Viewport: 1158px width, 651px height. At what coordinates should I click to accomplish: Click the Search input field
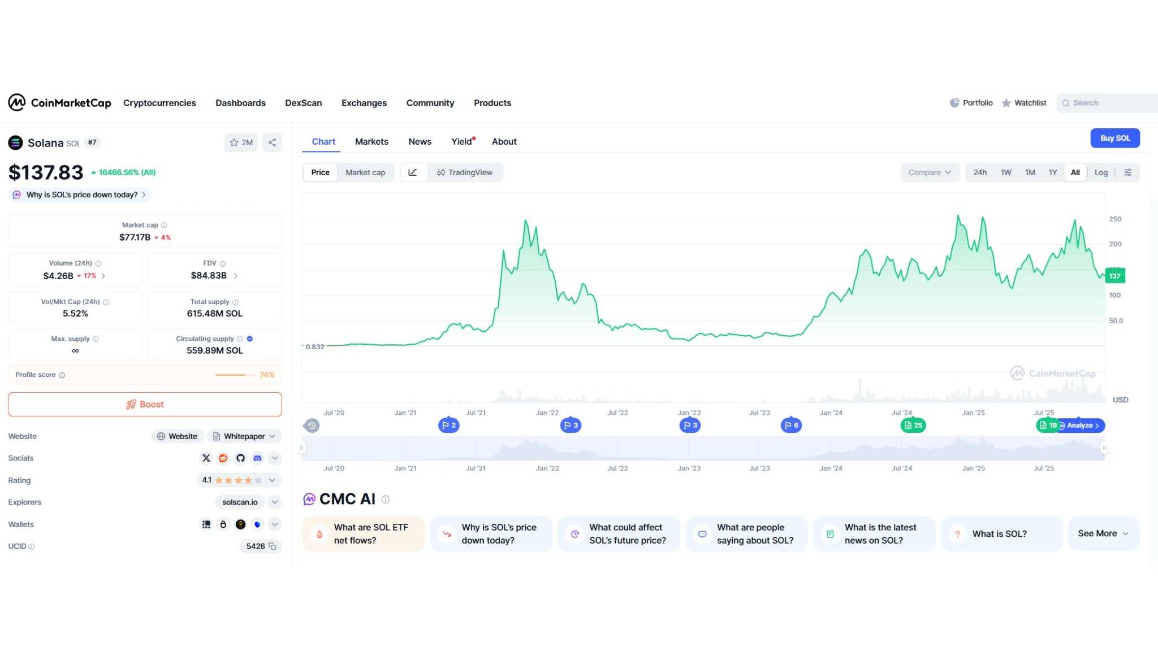[x=1108, y=103]
